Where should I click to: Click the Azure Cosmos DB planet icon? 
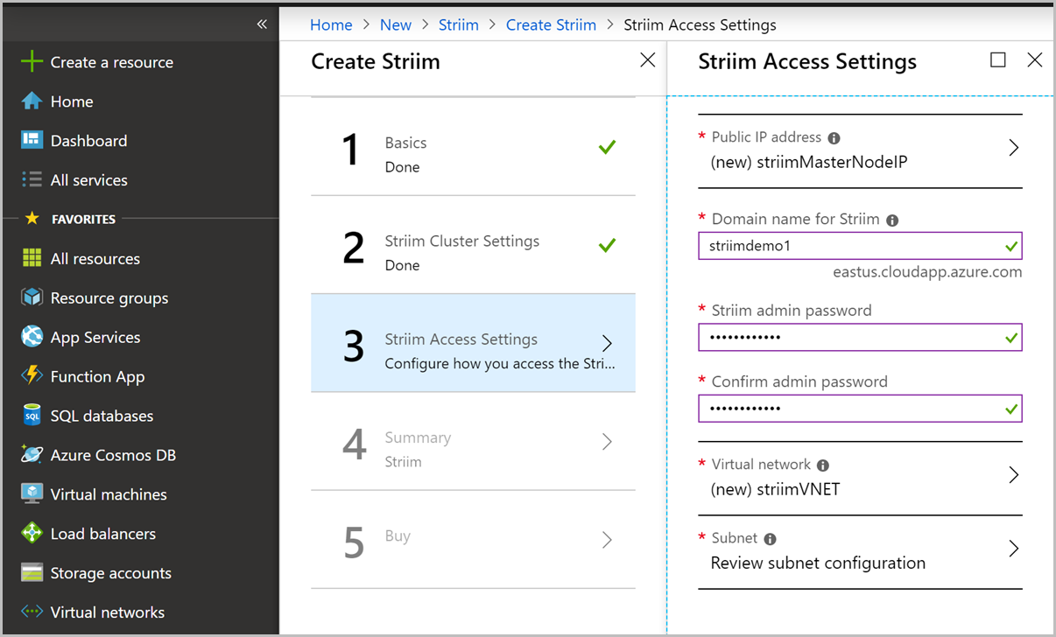(x=32, y=454)
